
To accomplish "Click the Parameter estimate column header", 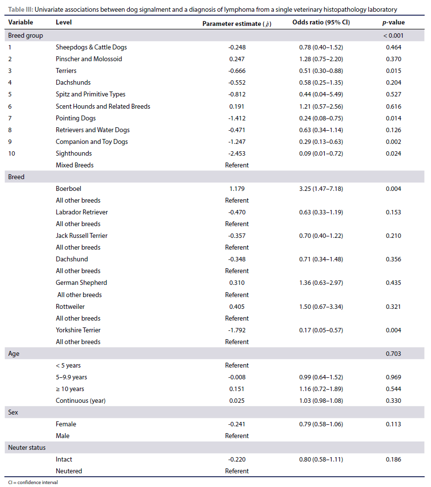I will (x=237, y=23).
